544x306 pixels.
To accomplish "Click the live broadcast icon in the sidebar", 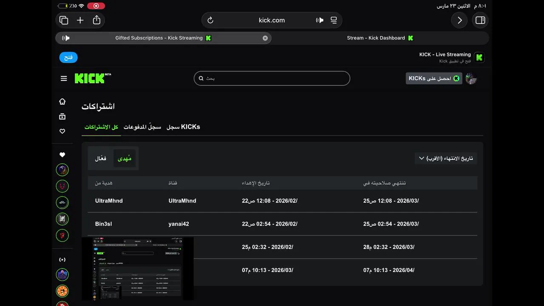I will click(62, 259).
